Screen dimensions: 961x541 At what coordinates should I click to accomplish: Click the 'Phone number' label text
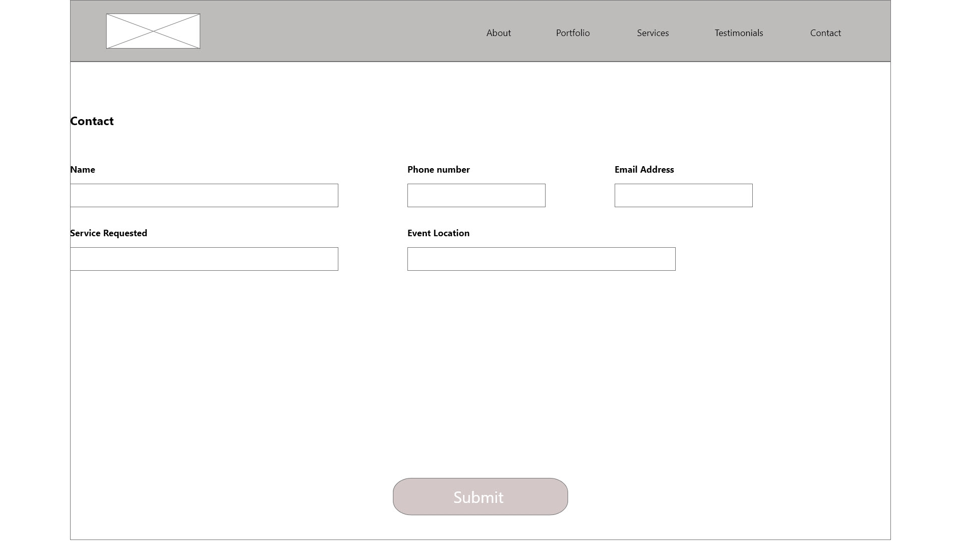[x=438, y=170]
